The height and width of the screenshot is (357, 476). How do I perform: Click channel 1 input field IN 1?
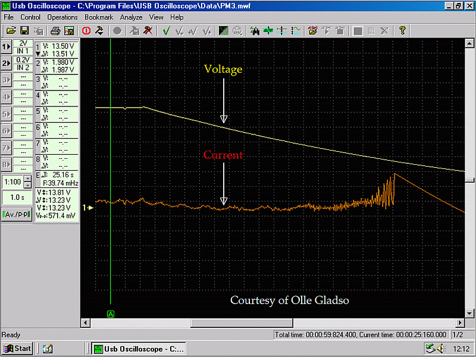click(23, 51)
